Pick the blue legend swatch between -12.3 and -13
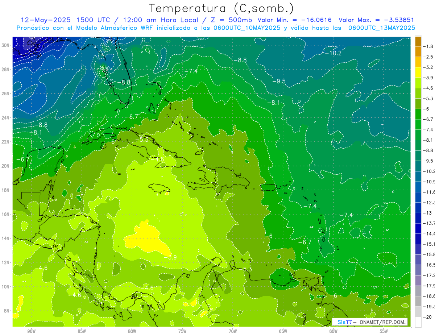435x336 pixels. pyautogui.click(x=418, y=208)
